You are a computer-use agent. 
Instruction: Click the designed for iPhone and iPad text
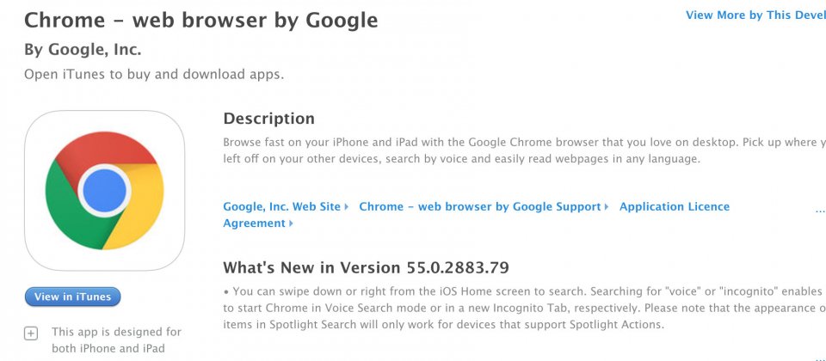[116, 340]
